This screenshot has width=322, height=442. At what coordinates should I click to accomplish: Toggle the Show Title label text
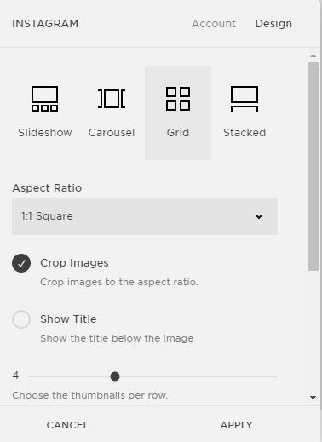pyautogui.click(x=68, y=319)
